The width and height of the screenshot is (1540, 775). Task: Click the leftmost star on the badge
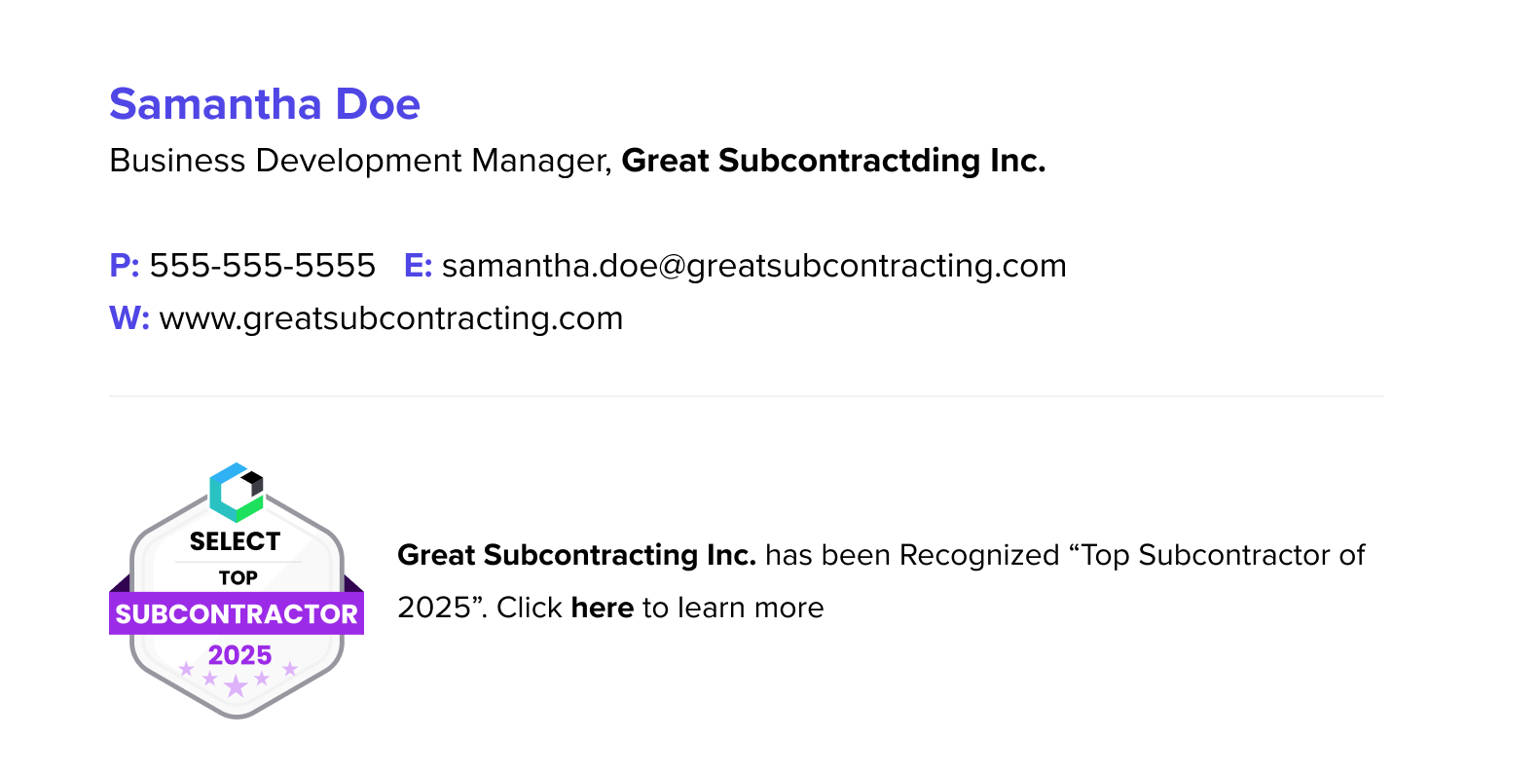pyautogui.click(x=186, y=669)
